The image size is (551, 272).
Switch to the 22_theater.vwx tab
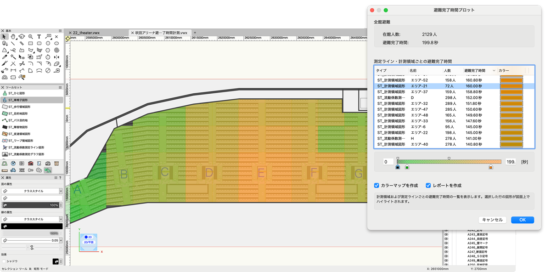coord(86,33)
